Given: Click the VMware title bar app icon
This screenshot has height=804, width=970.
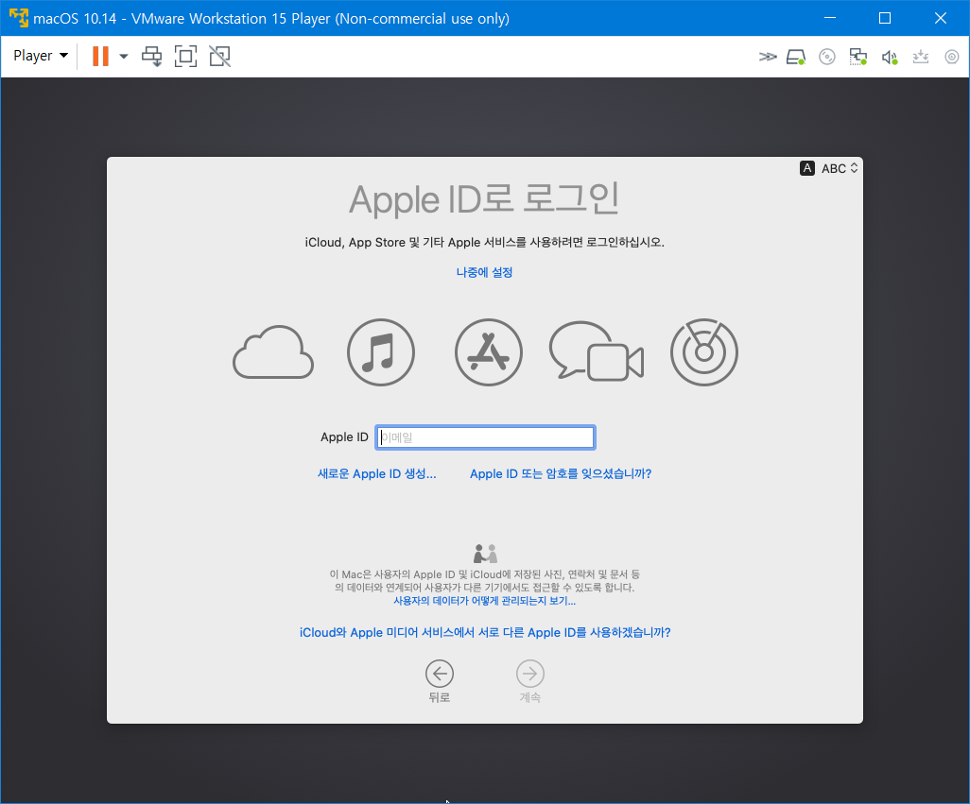Looking at the screenshot, I should (x=19, y=18).
